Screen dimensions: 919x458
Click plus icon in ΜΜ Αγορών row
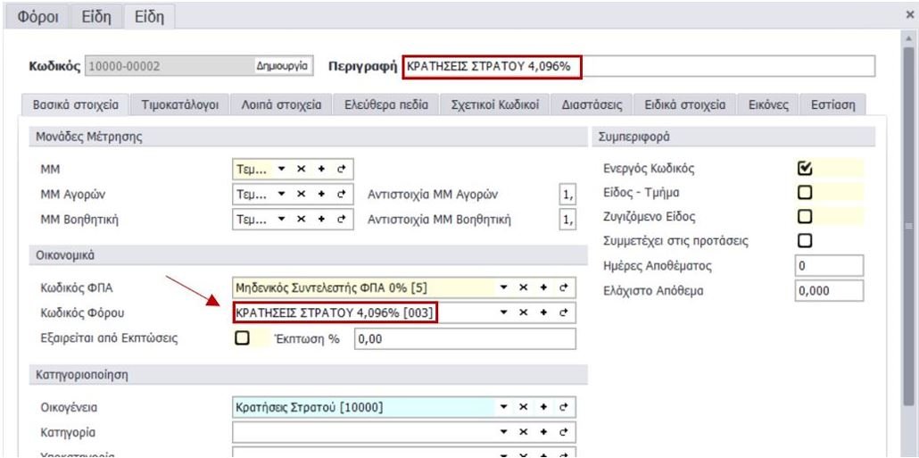point(325,193)
